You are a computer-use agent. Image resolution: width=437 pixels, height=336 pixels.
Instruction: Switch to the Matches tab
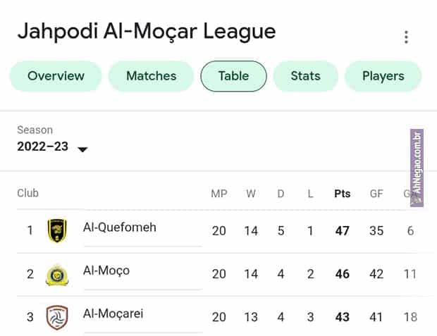click(x=151, y=76)
